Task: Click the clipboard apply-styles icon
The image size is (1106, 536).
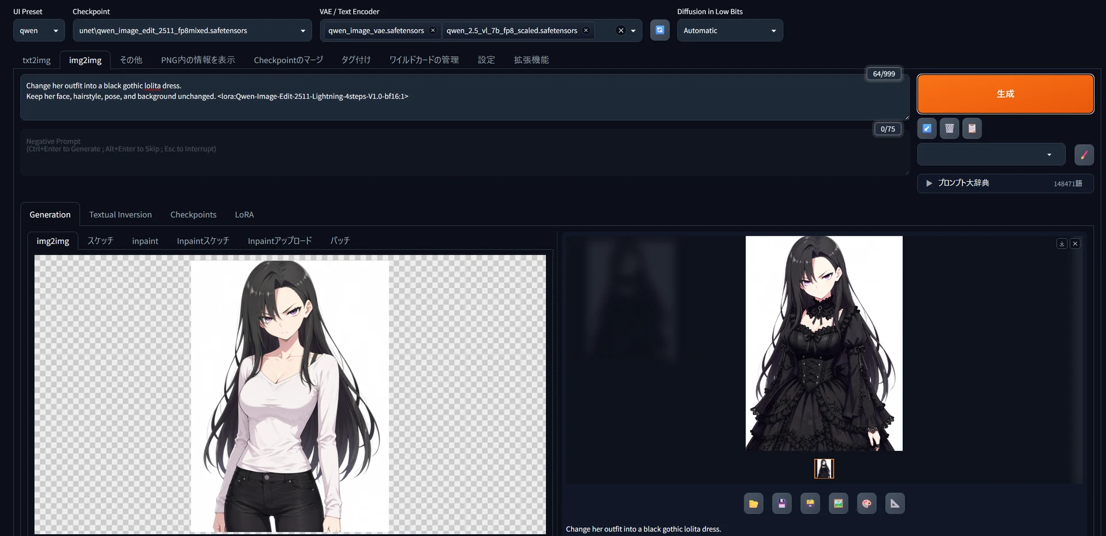Action: click(972, 128)
